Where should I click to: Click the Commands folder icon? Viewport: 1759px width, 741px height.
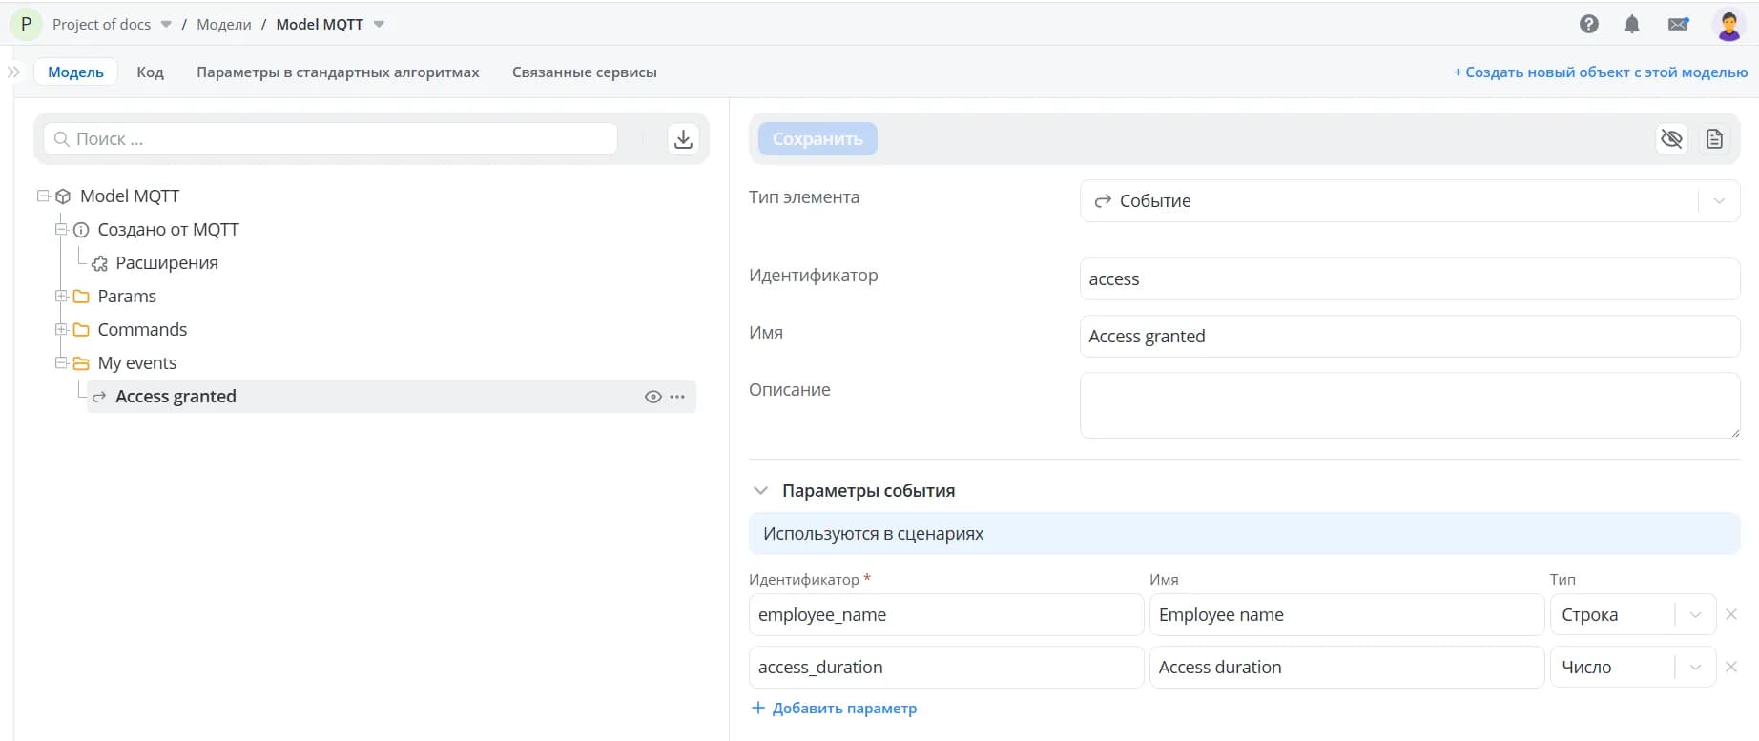coord(81,330)
